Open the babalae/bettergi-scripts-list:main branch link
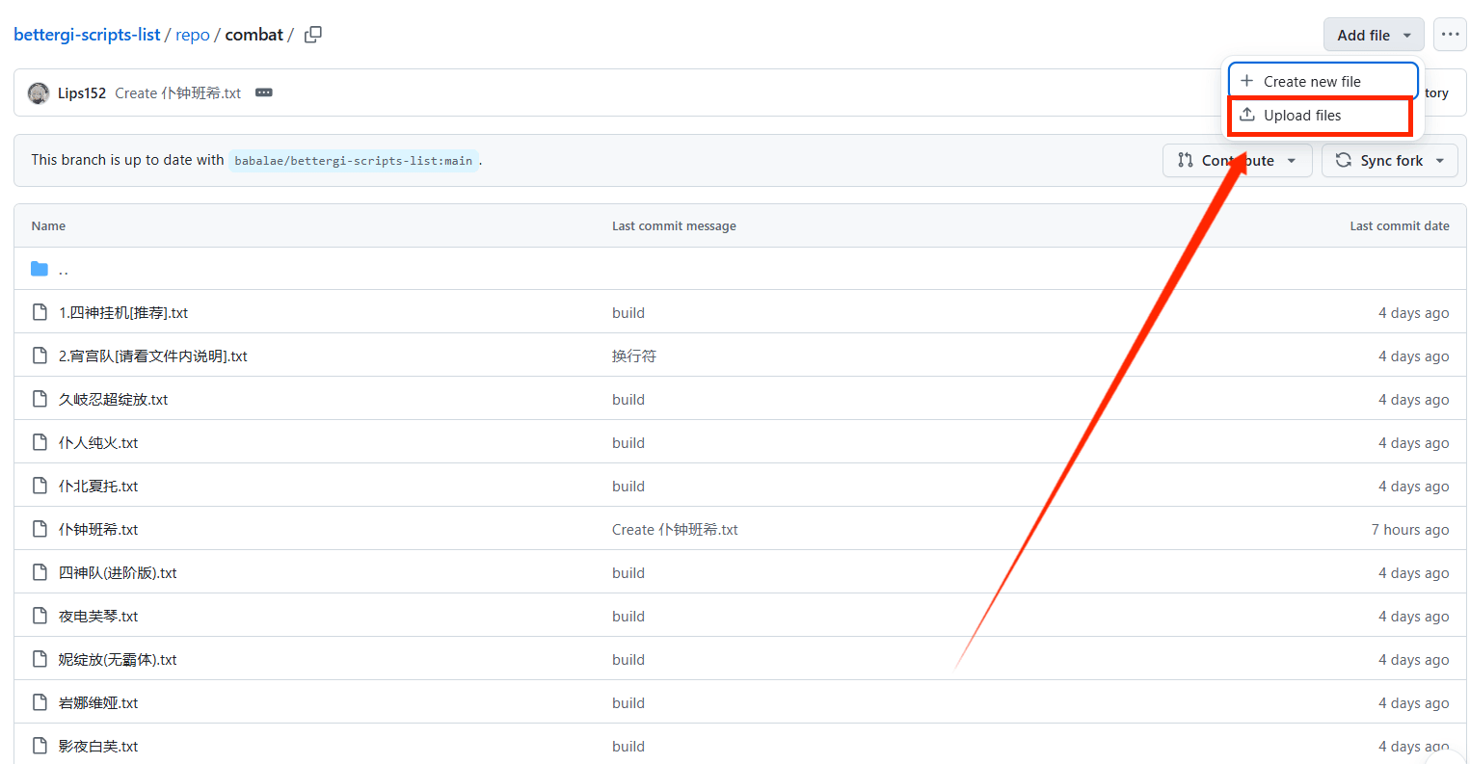The width and height of the screenshot is (1470, 764). click(x=353, y=161)
